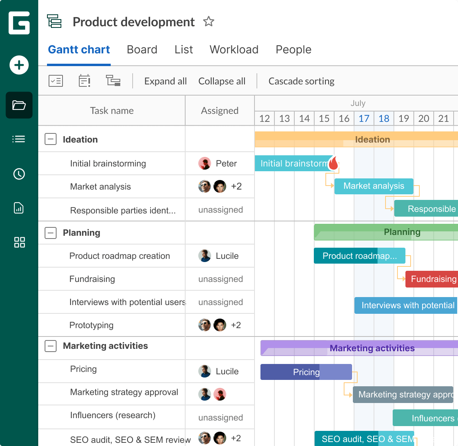Collapse the Marketing activities group

click(51, 346)
